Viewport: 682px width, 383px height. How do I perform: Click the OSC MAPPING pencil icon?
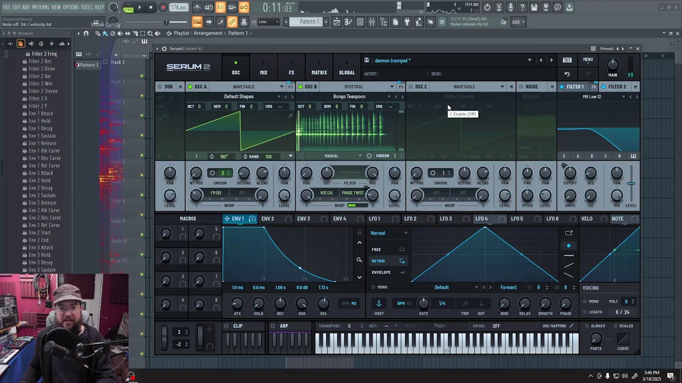pyautogui.click(x=571, y=326)
